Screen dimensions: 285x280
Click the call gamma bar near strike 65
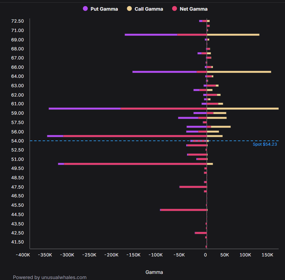(x=239, y=72)
